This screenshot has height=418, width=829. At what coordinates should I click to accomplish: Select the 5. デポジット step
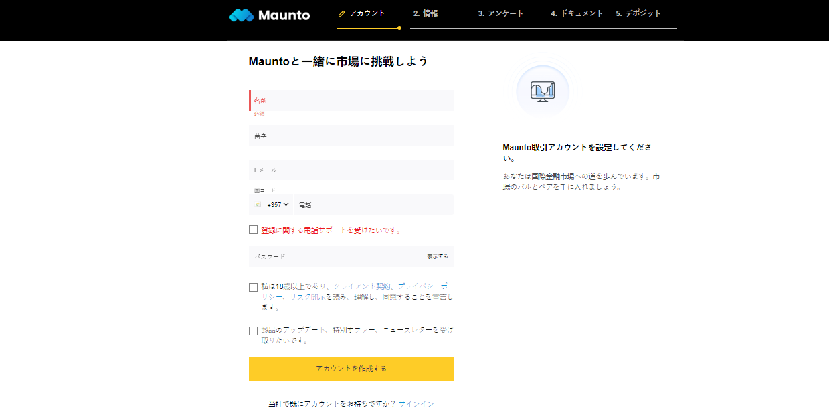638,13
